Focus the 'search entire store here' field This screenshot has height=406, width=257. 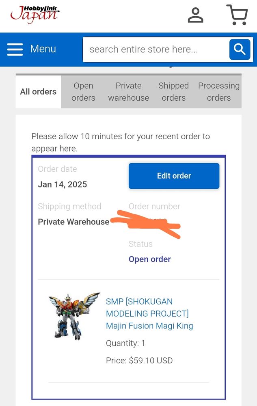[156, 50]
